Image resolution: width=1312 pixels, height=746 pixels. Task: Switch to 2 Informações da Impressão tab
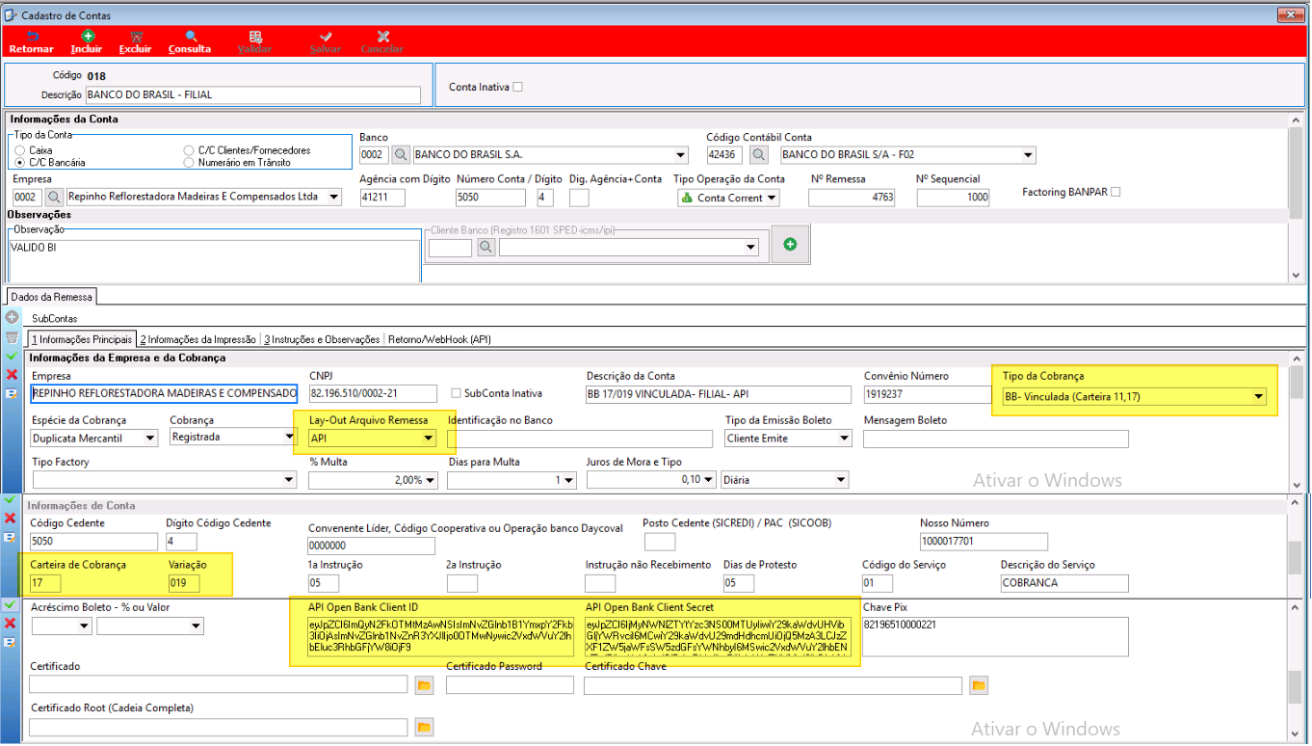point(198,339)
